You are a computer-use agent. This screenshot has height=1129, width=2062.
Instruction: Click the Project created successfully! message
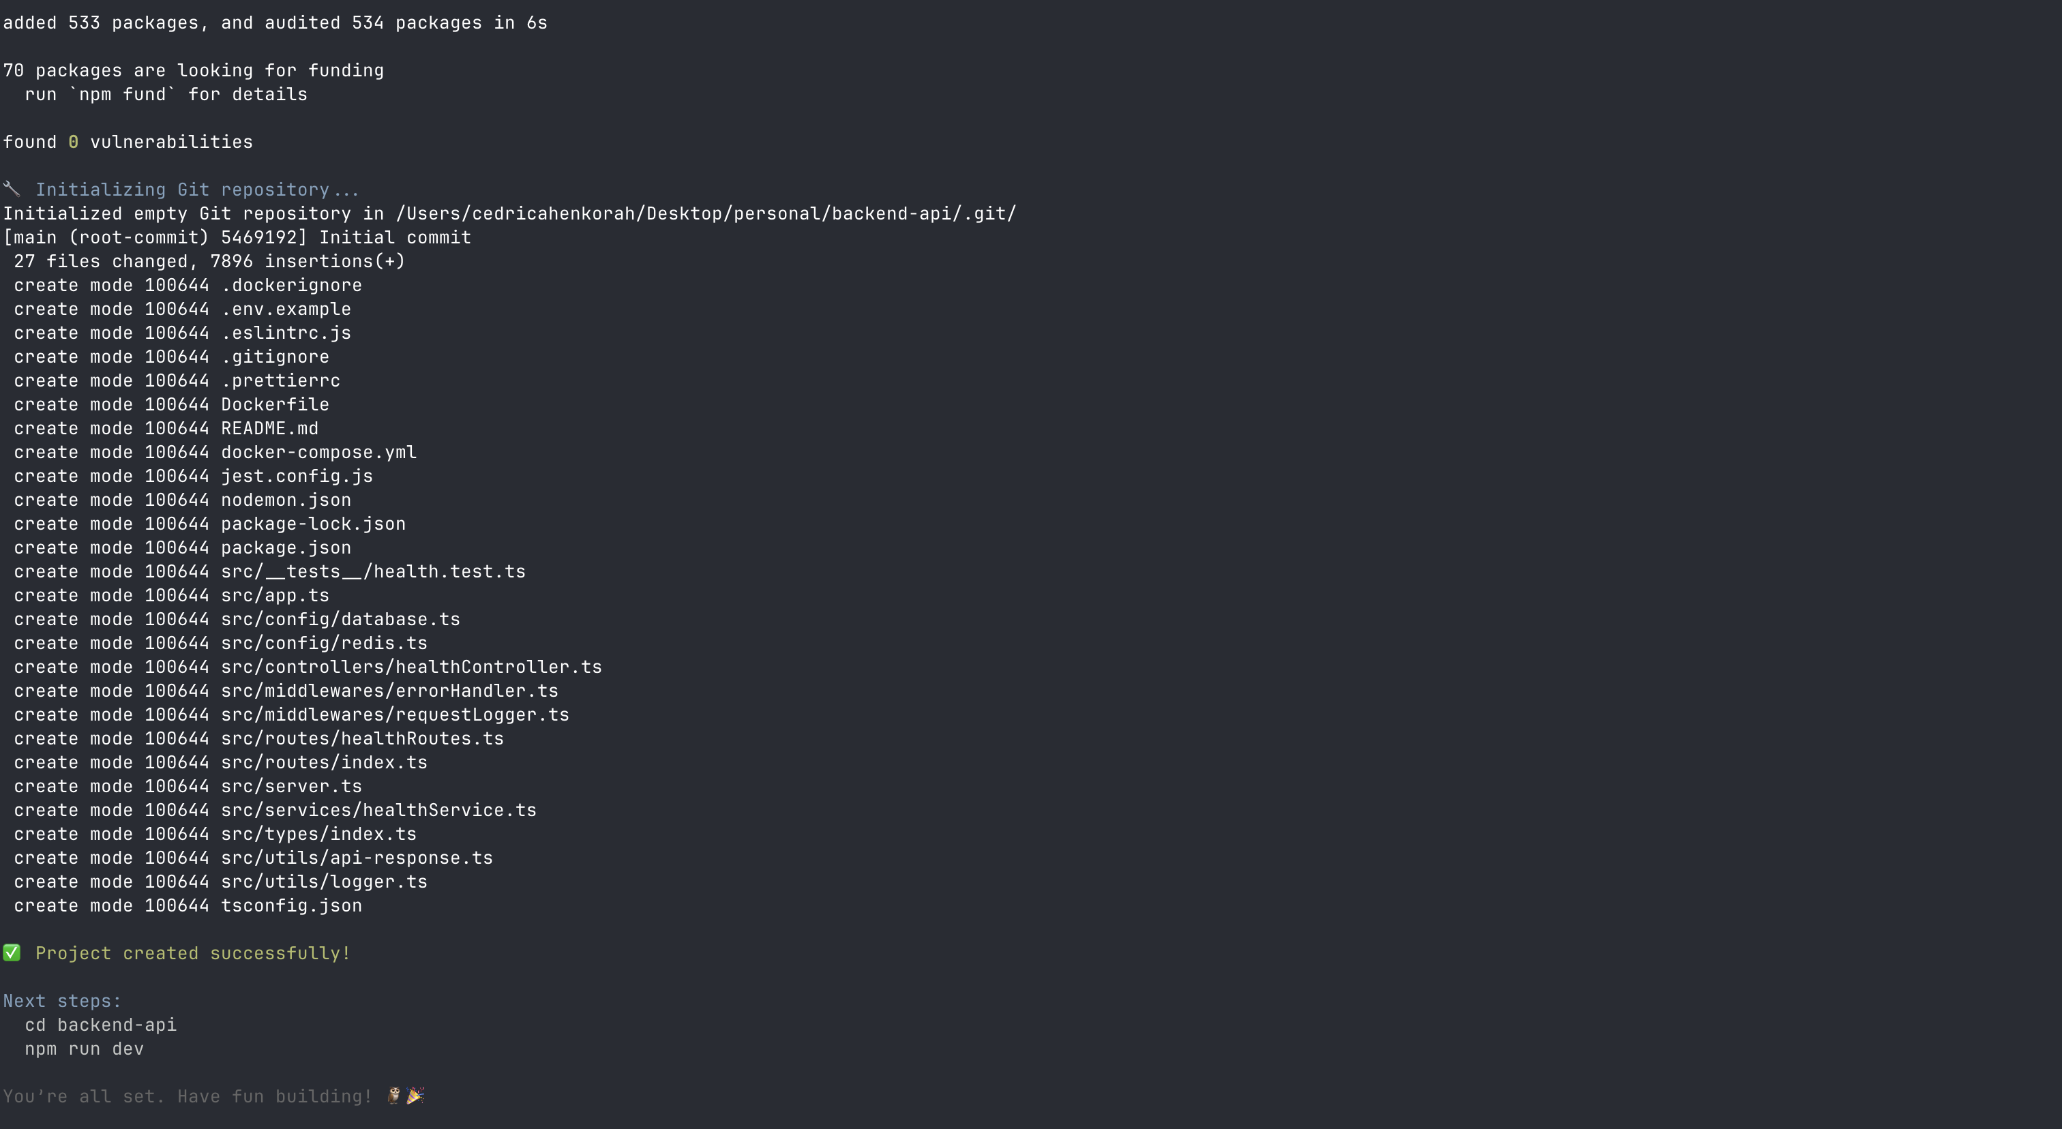tap(193, 953)
